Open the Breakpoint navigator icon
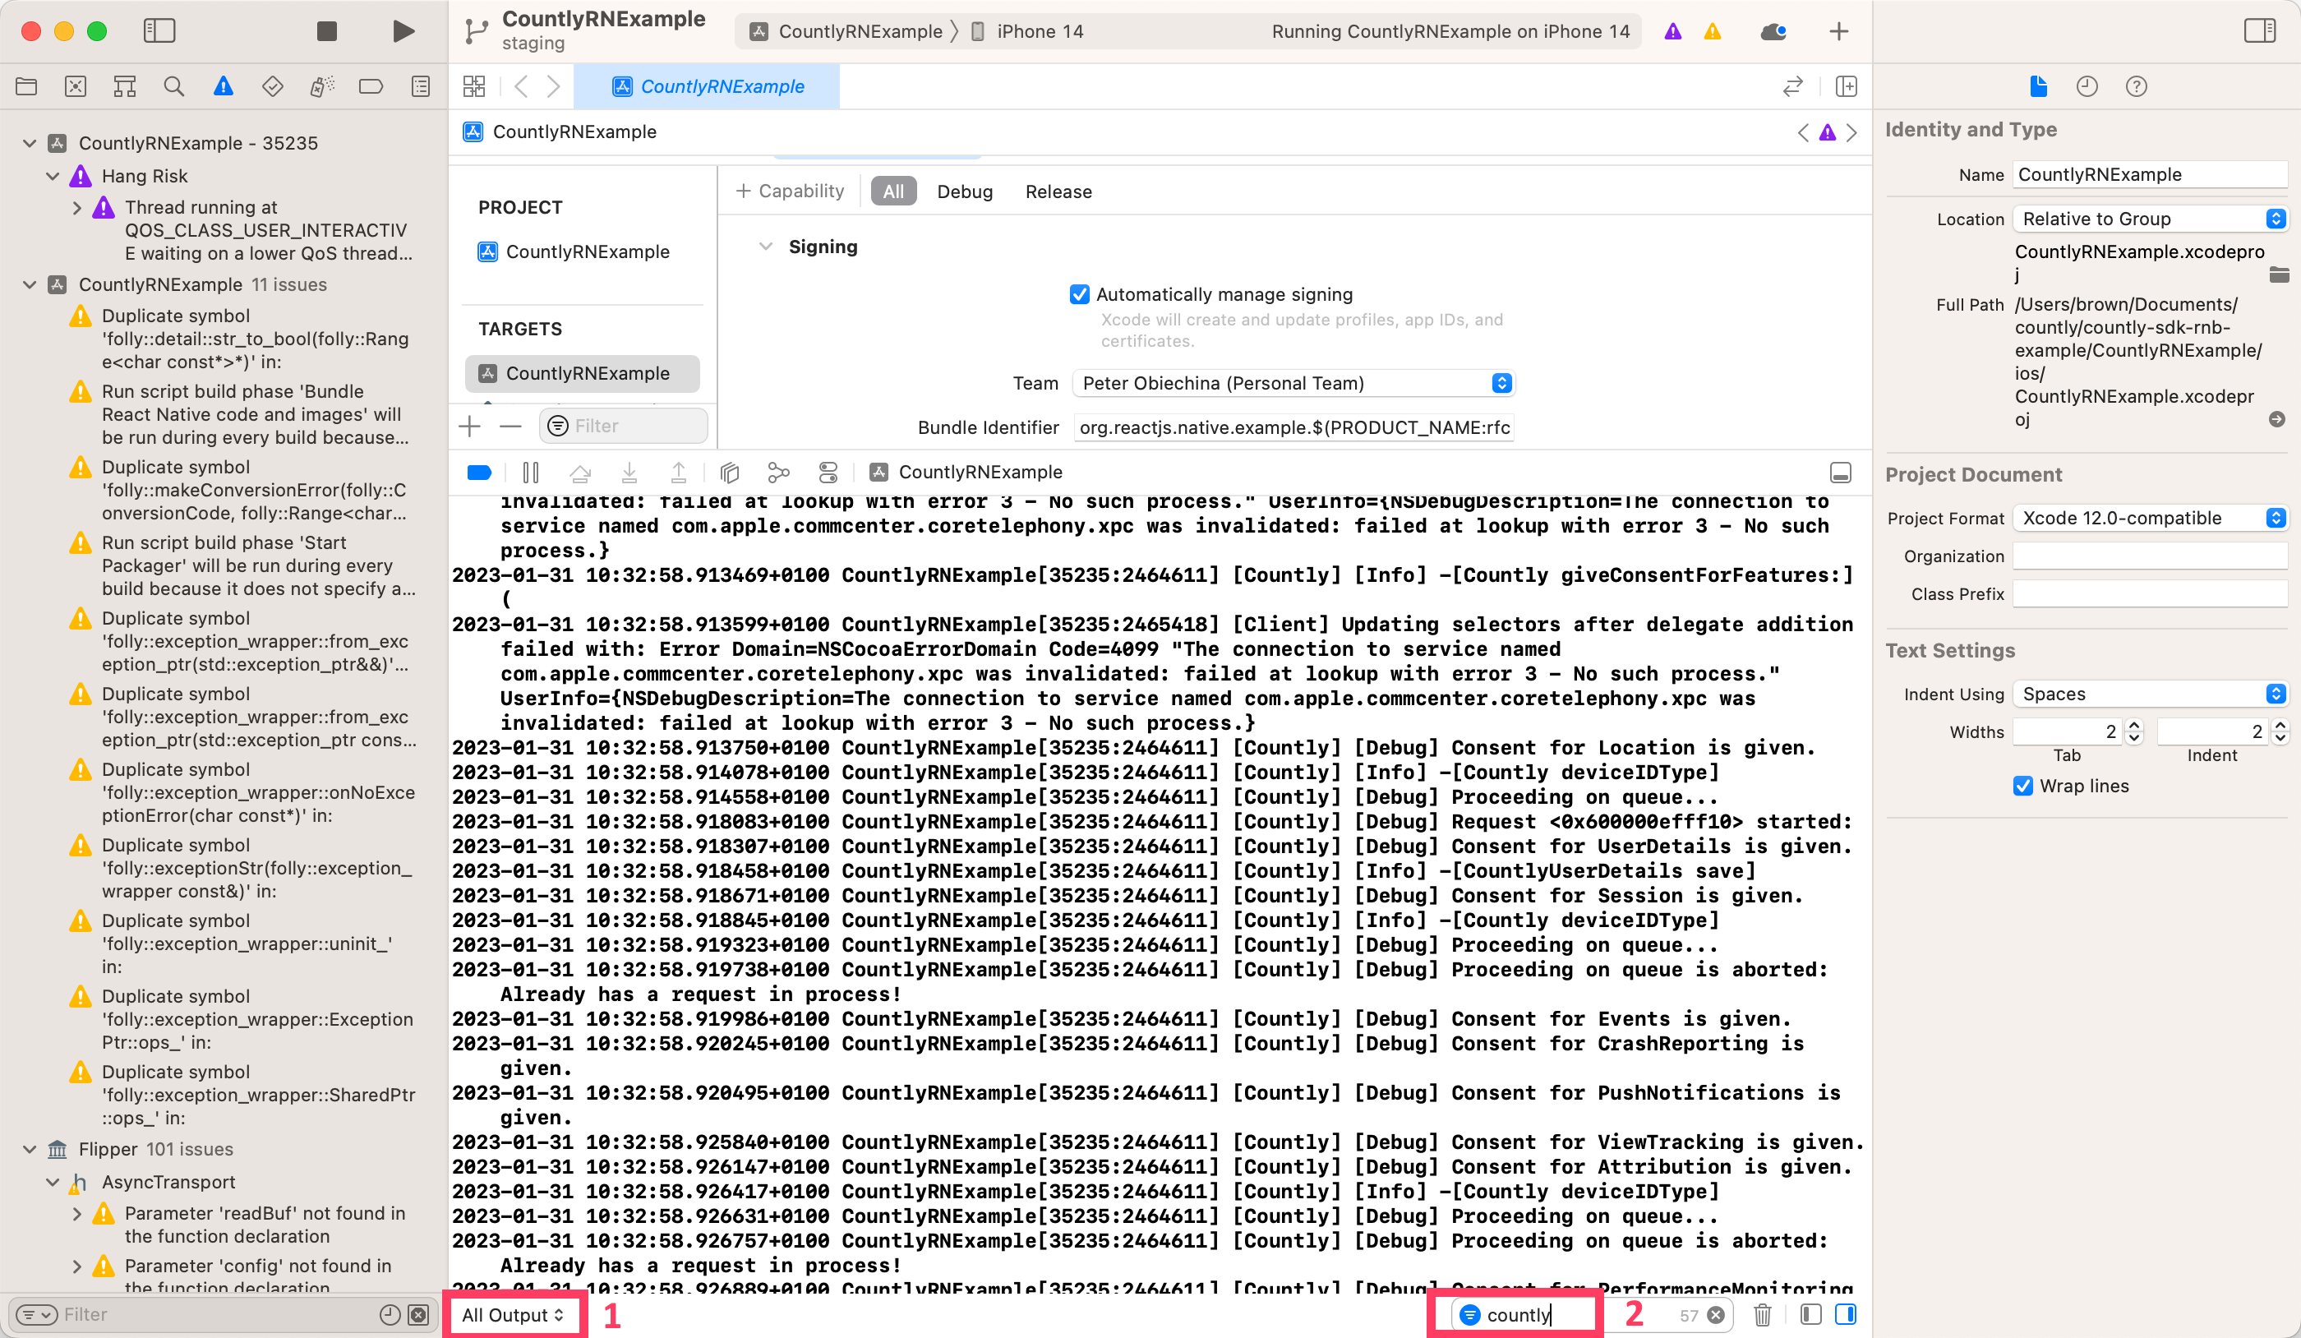This screenshot has height=1338, width=2301. pyautogui.click(x=371, y=87)
